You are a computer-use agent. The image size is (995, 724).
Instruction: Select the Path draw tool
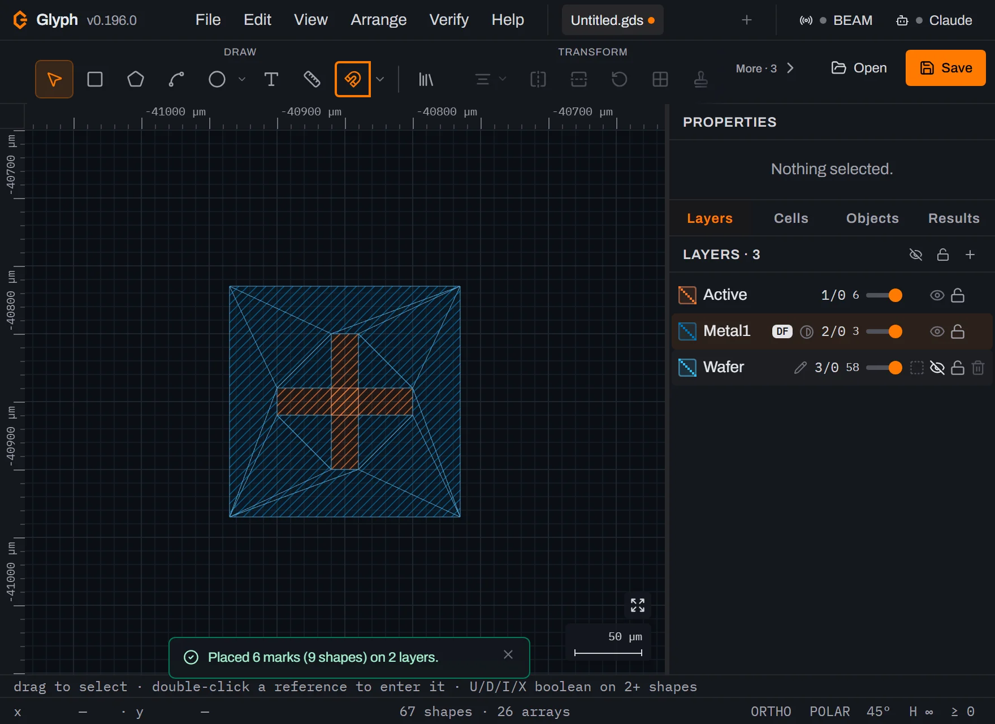[176, 79]
